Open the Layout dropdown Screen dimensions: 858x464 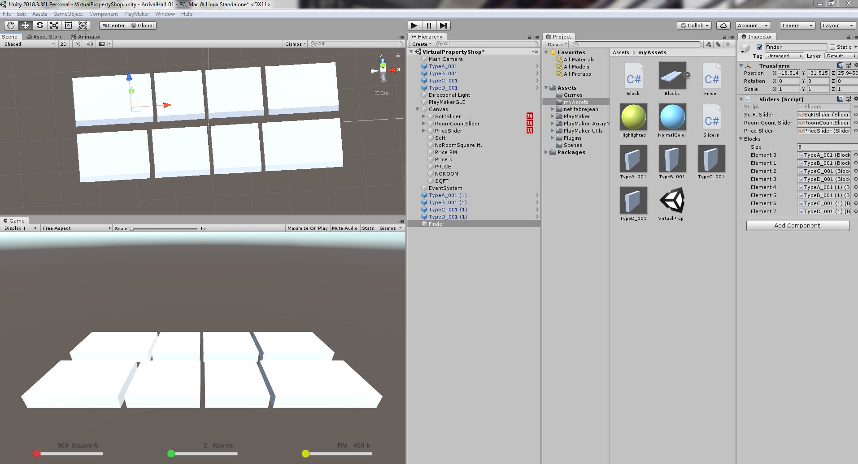[x=837, y=26]
